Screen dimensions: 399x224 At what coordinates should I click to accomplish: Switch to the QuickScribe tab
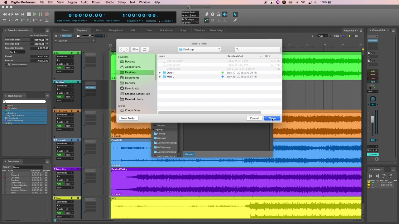click(166, 30)
